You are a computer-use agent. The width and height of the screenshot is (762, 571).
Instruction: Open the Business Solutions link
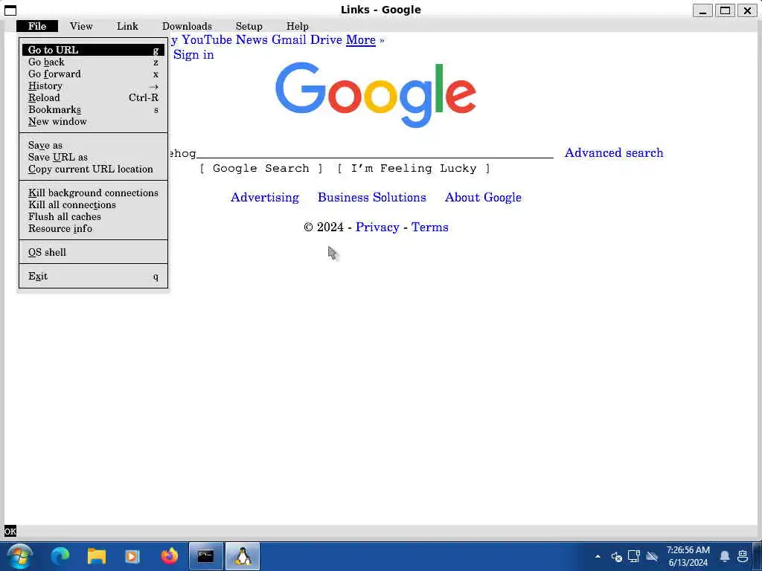pos(372,197)
